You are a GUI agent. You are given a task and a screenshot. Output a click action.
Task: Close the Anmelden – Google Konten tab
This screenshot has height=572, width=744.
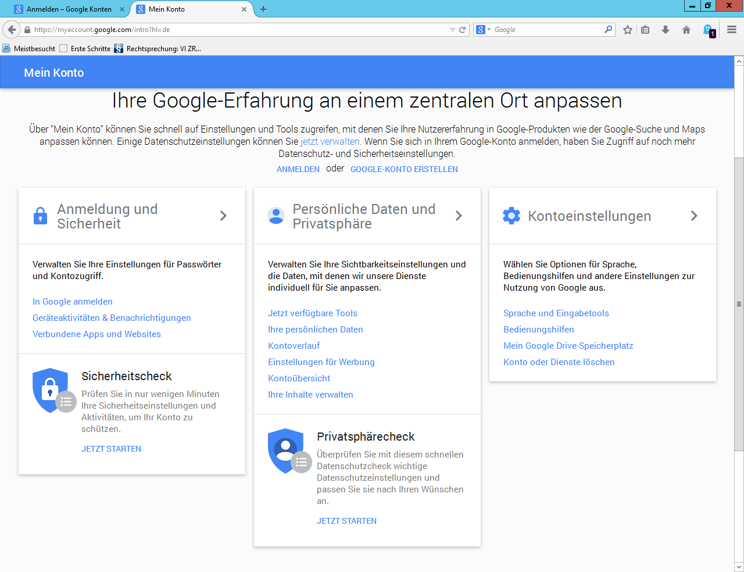pyautogui.click(x=122, y=9)
